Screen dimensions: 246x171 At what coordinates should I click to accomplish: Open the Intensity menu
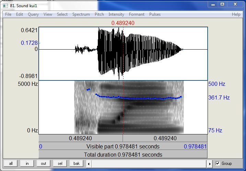click(x=116, y=14)
